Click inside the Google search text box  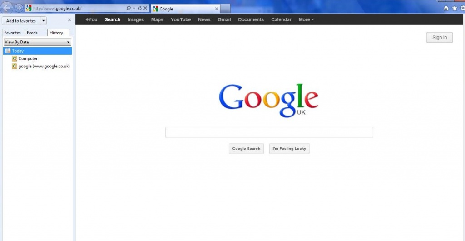pyautogui.click(x=269, y=132)
